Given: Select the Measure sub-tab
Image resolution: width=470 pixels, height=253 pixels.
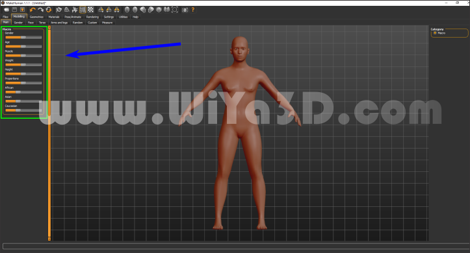Looking at the screenshot, I should coord(107,23).
